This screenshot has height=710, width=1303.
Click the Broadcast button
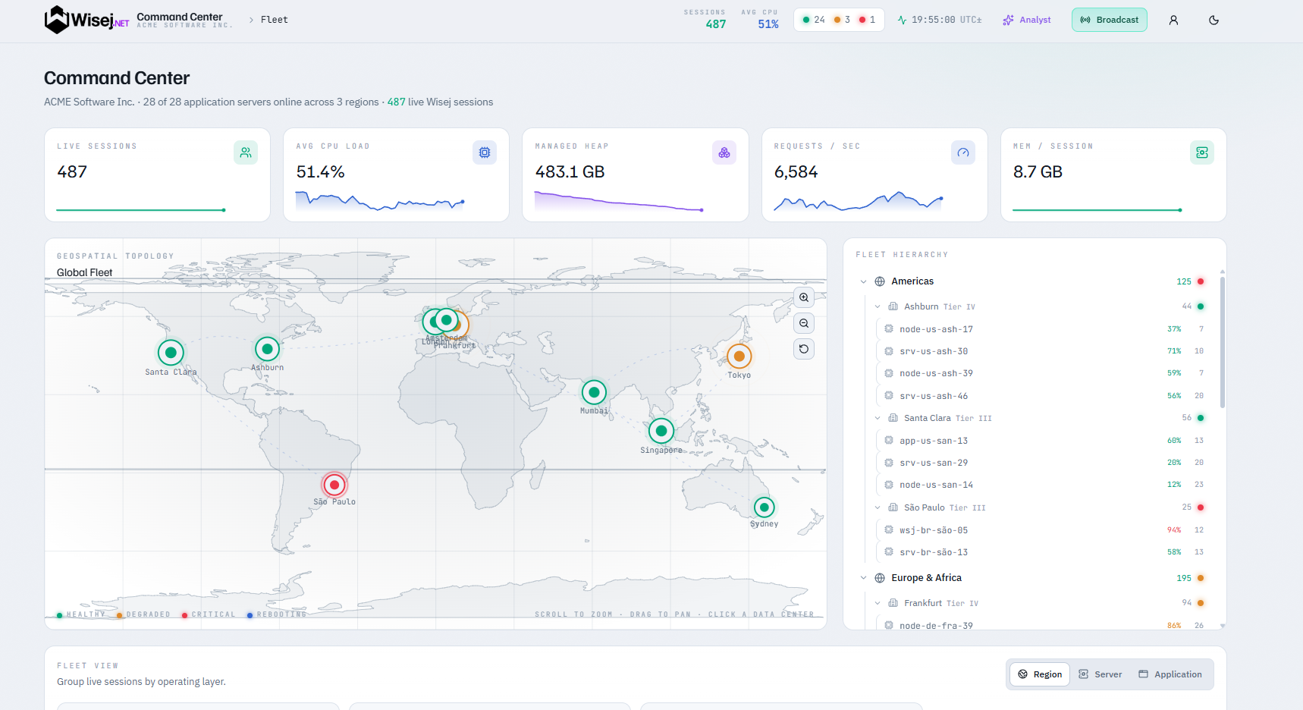pyautogui.click(x=1109, y=20)
